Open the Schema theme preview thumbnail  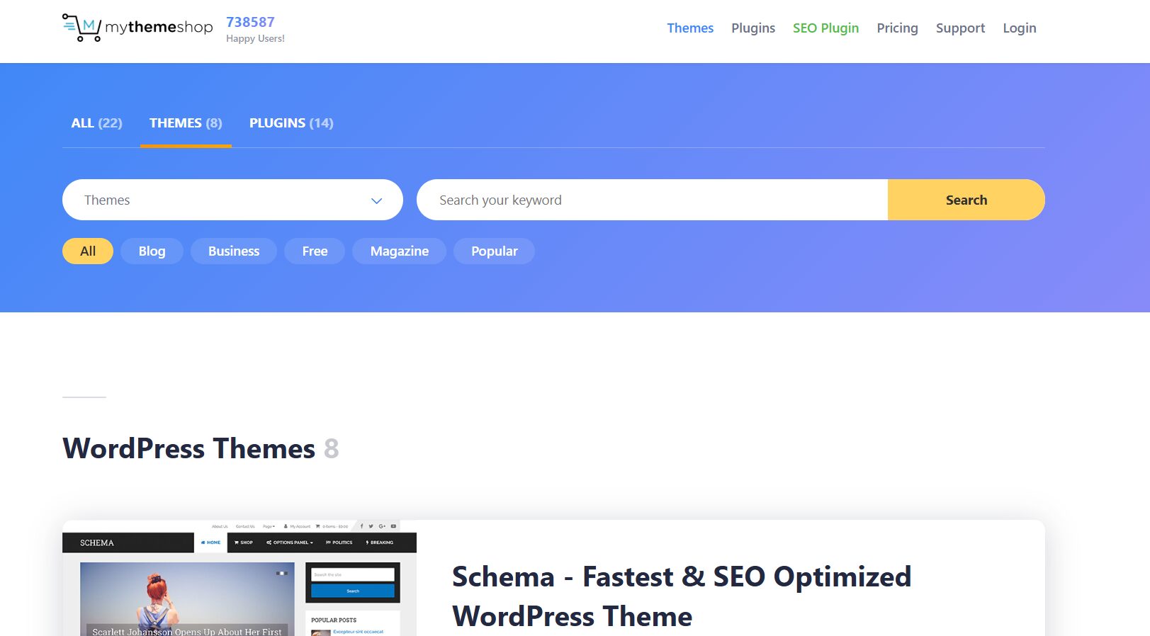tap(239, 578)
